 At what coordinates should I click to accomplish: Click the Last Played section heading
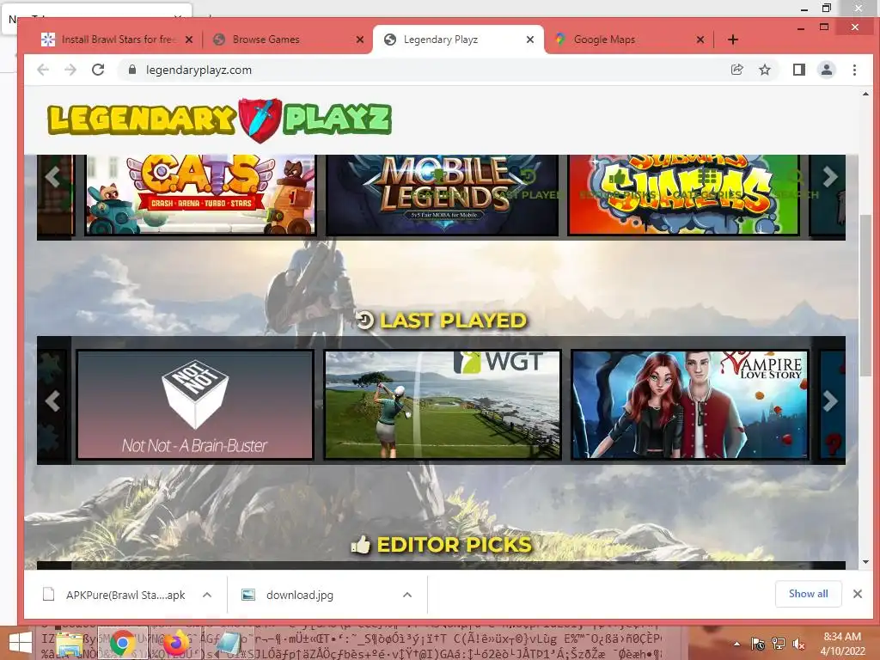(x=453, y=321)
